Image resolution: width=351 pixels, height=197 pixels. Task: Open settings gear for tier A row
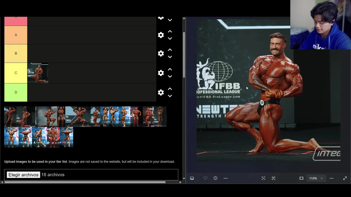coord(161,35)
